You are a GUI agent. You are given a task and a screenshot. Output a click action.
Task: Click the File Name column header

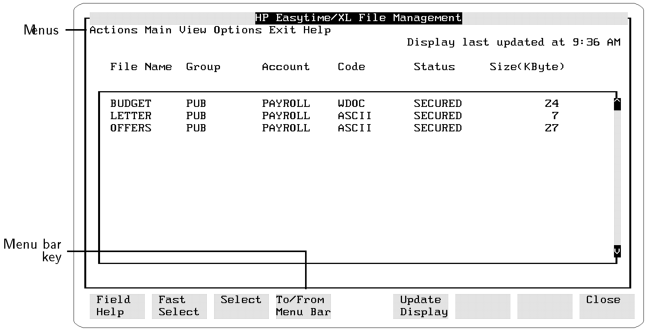(x=141, y=67)
